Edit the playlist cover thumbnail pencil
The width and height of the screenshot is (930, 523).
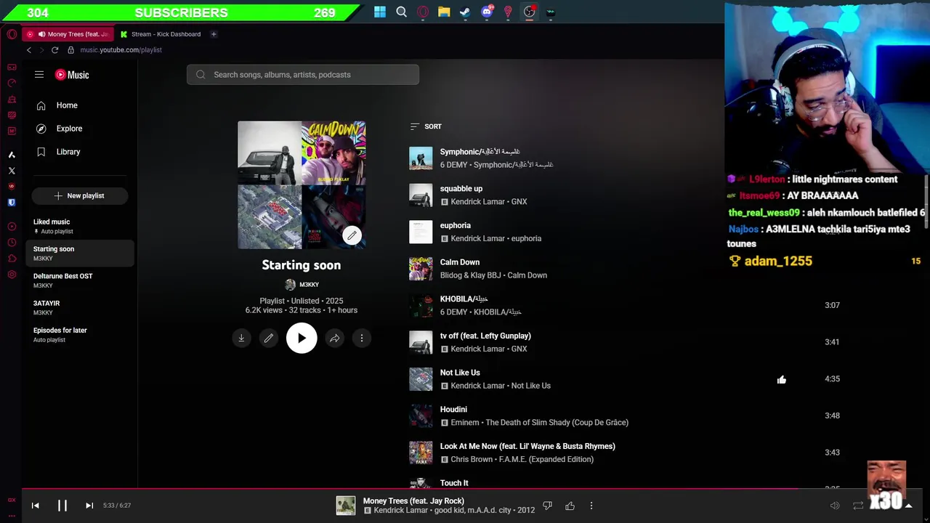click(x=352, y=235)
